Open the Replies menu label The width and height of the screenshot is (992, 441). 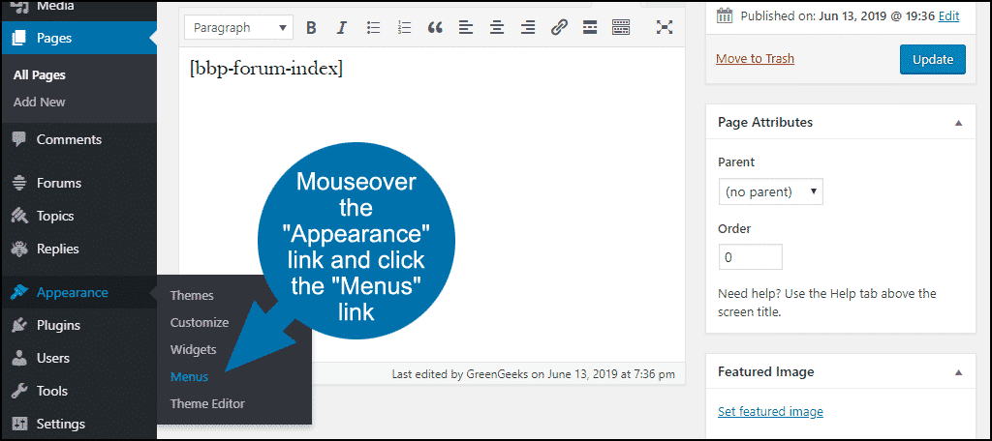[x=57, y=249]
